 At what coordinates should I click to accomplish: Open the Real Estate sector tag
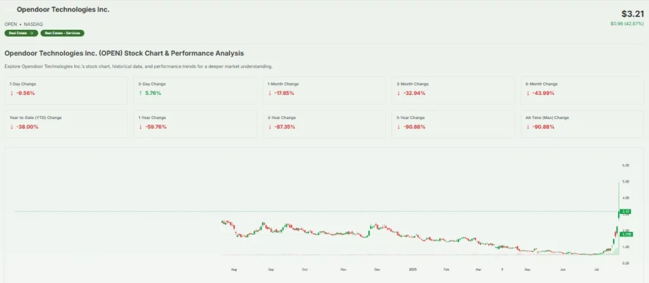point(21,33)
